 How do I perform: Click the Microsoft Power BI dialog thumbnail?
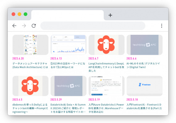pyautogui.click(x=107, y=86)
